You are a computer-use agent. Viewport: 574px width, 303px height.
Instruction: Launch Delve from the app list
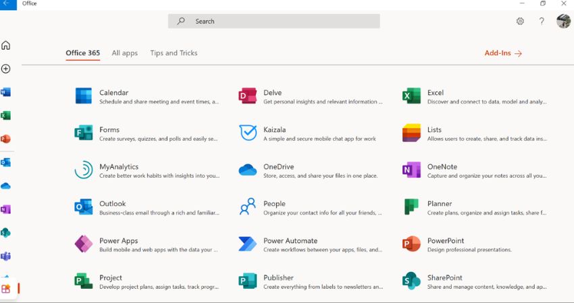(x=248, y=96)
